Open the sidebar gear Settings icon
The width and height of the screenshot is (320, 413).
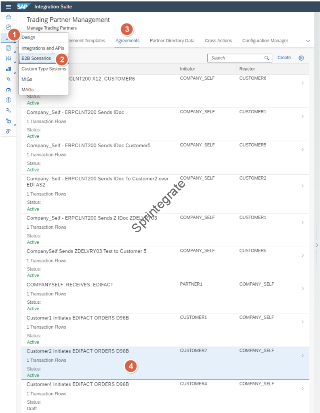[8, 121]
